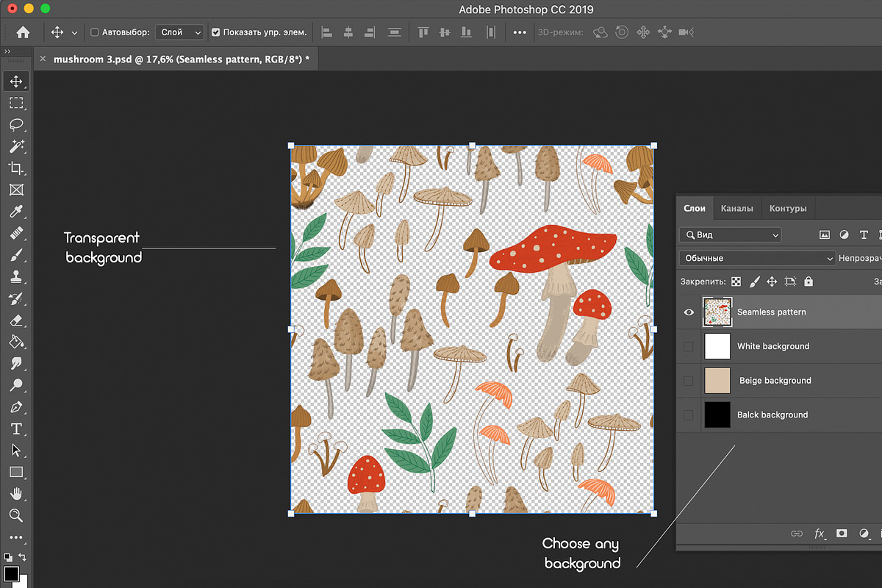Screen dimensions: 882x588
Task: Close the mushroom 3.psd document tab
Action: tap(43, 60)
